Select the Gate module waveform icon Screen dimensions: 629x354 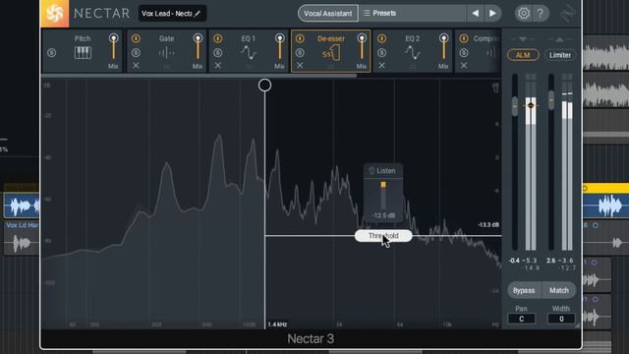166,53
